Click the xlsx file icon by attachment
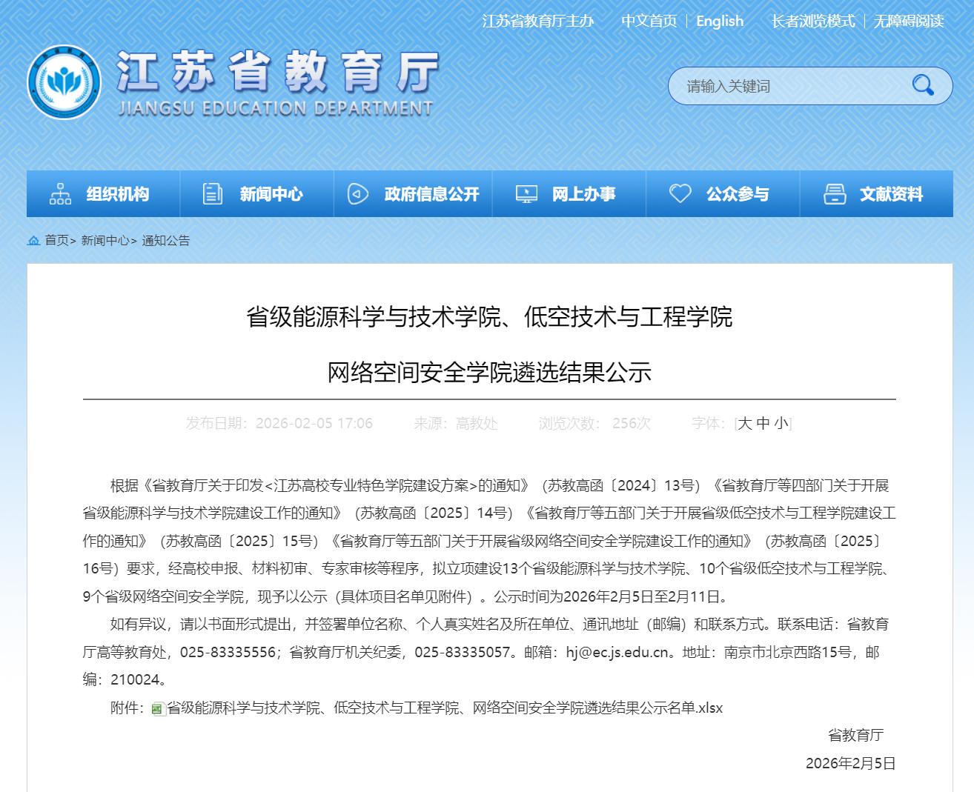 (x=158, y=709)
